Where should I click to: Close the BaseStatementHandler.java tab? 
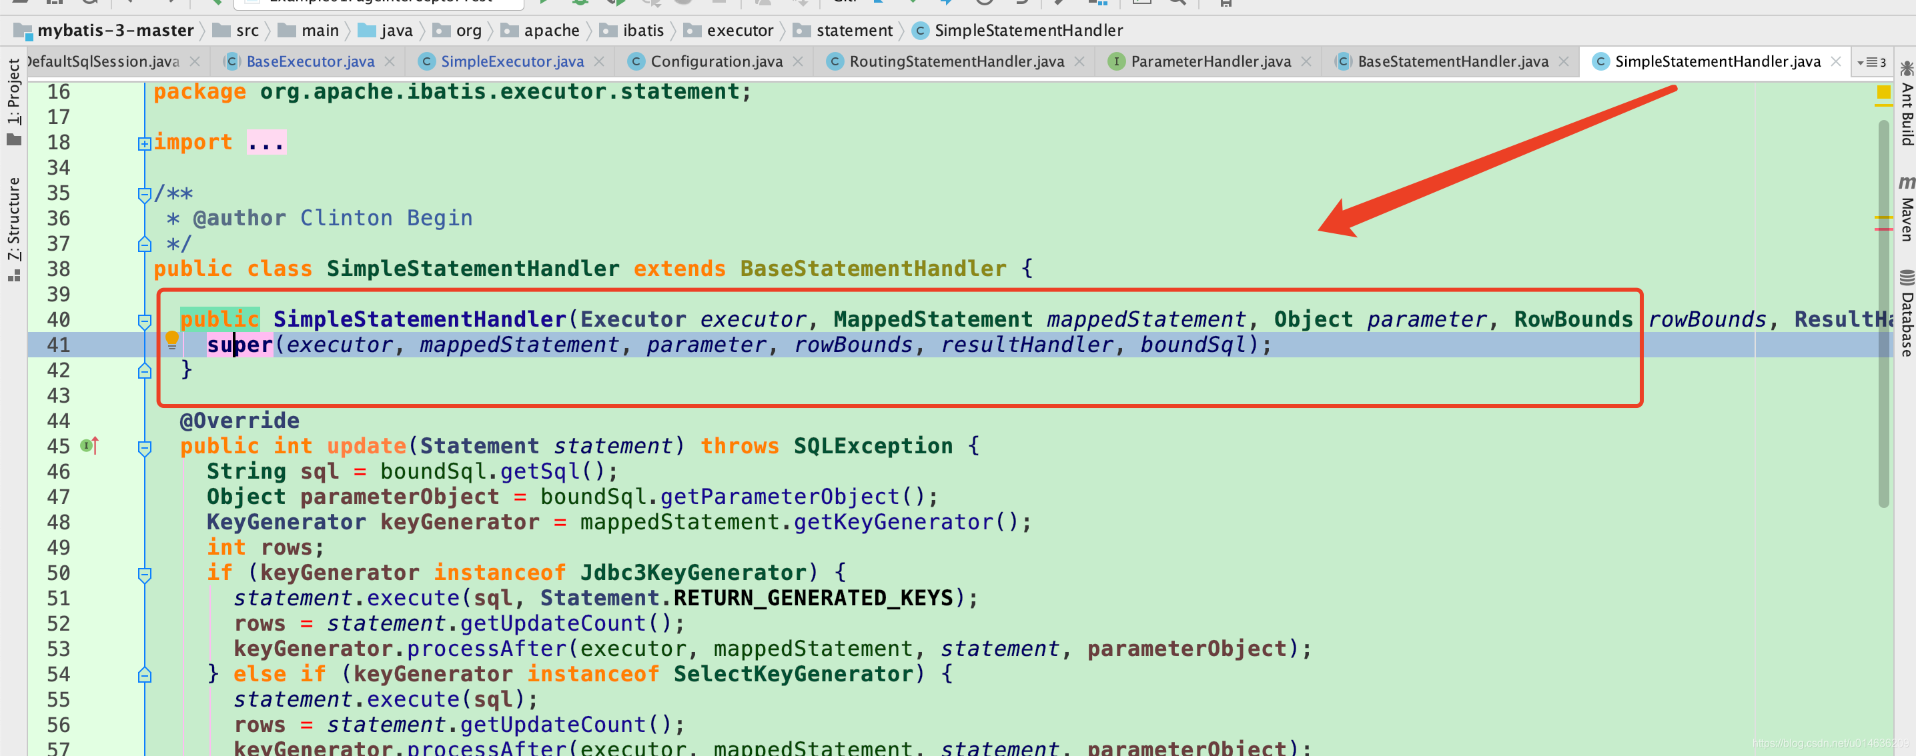click(x=1564, y=62)
